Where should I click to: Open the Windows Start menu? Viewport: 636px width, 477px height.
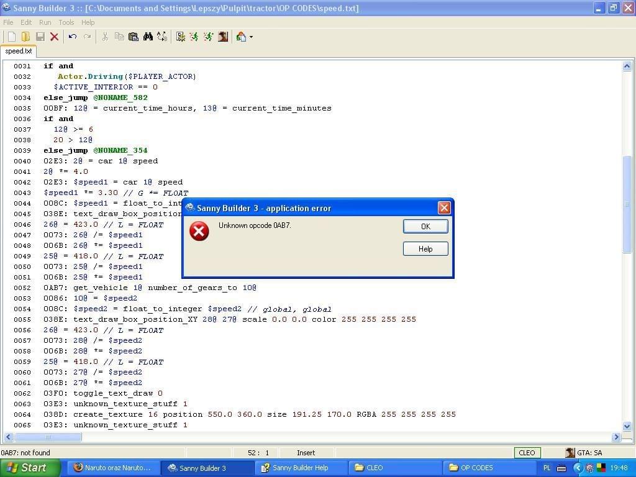pyautogui.click(x=30, y=468)
